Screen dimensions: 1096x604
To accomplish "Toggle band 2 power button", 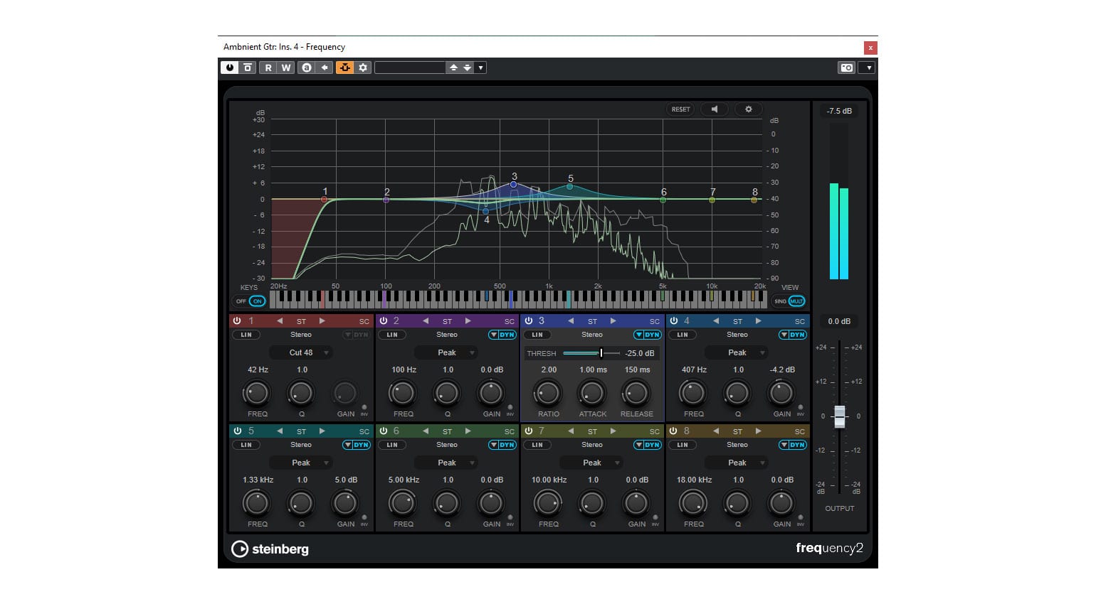I will coord(384,321).
